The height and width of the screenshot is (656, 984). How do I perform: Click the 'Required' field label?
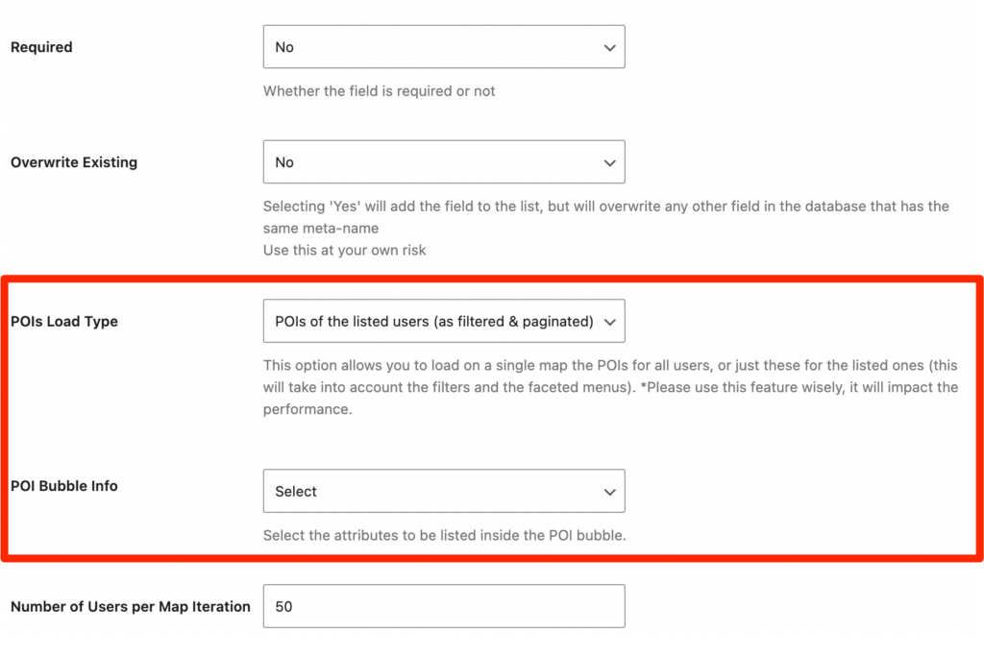[41, 47]
